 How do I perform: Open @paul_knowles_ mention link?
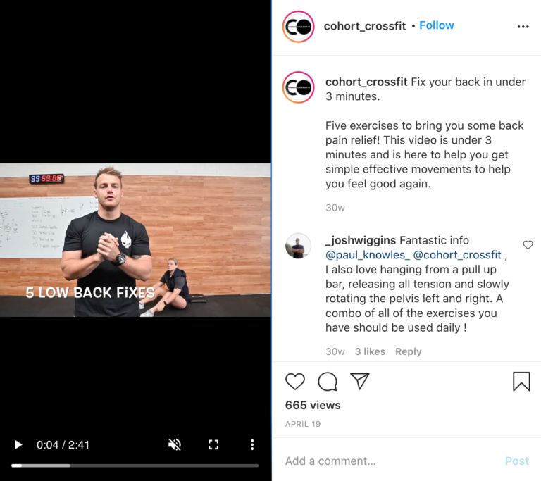point(368,255)
